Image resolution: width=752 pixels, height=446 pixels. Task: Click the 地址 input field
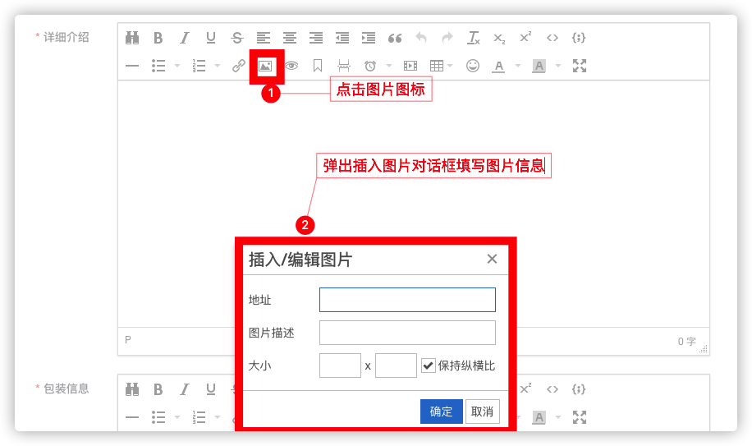point(407,300)
